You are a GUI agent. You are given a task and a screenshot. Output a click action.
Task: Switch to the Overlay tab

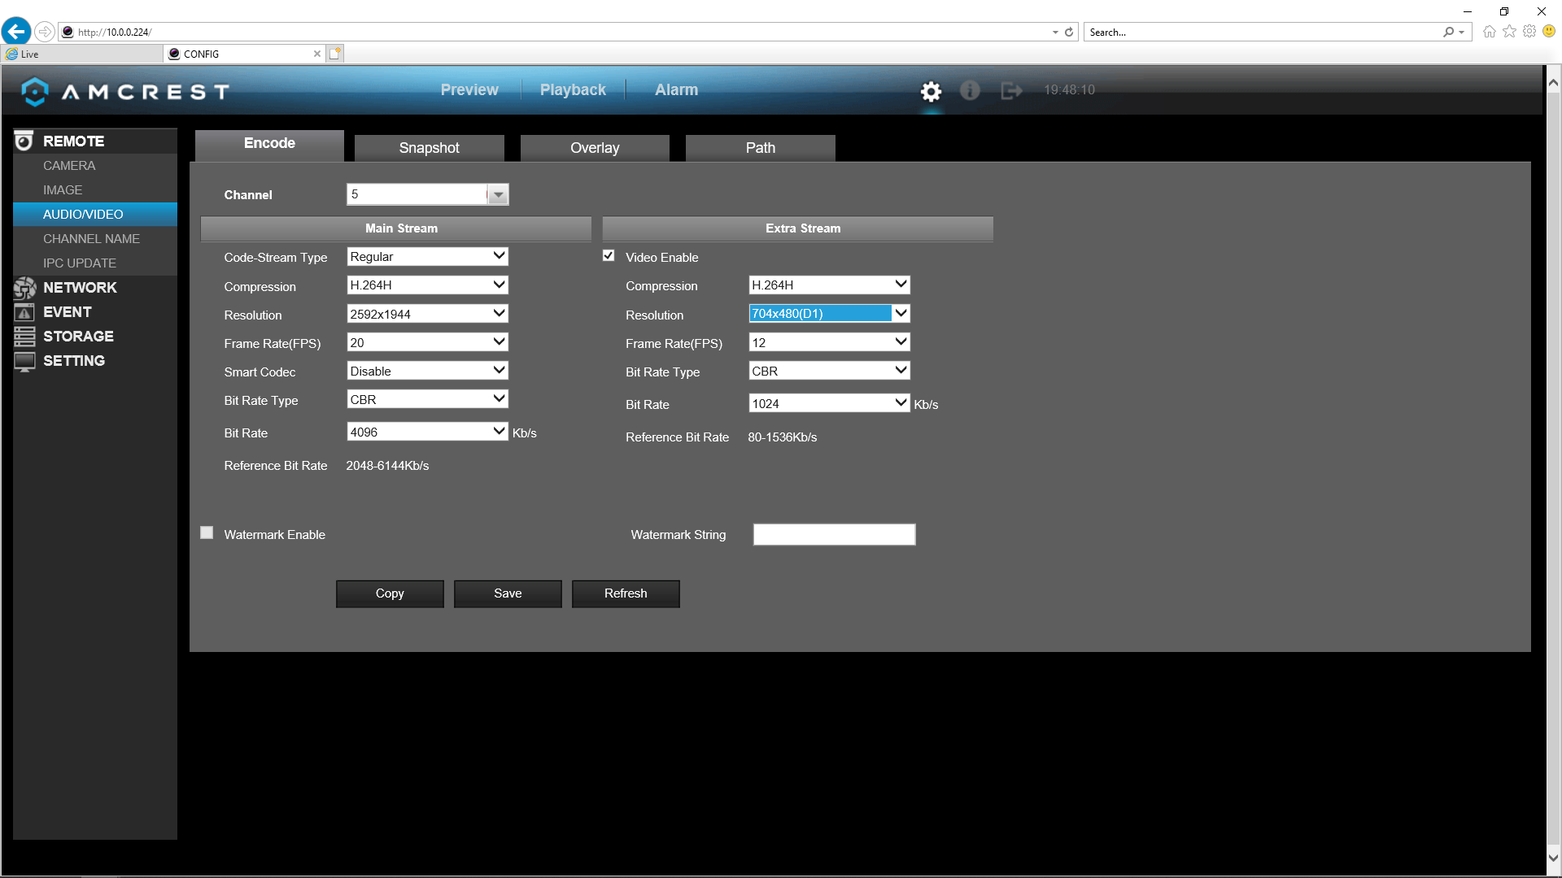[595, 148]
